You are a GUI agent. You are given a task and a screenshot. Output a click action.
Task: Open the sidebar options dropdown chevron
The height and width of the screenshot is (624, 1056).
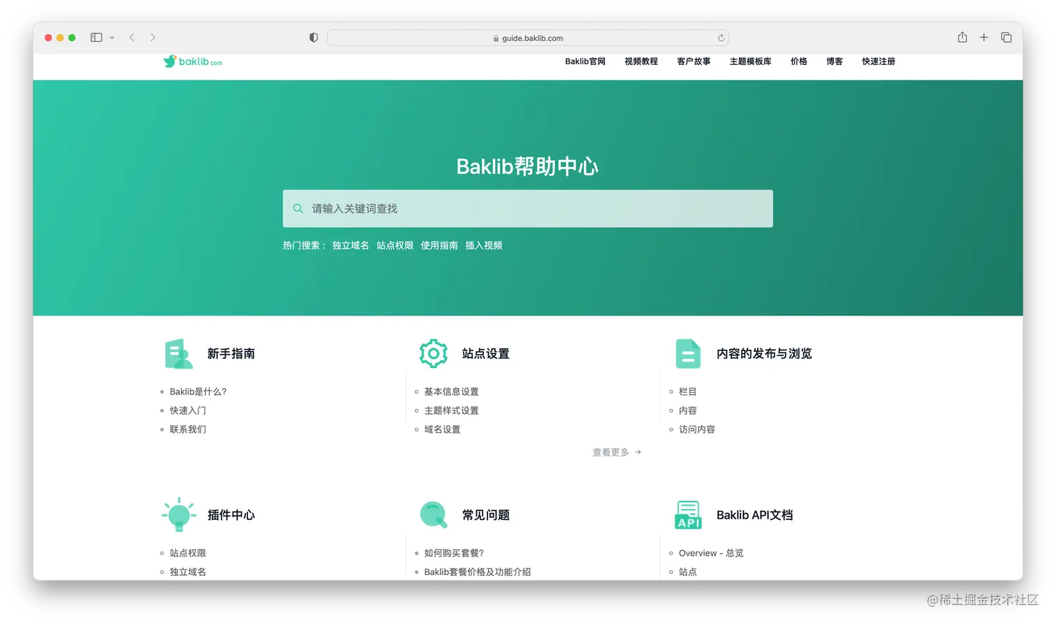pos(112,38)
